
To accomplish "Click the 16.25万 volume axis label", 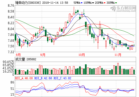I will pos(8,71).
